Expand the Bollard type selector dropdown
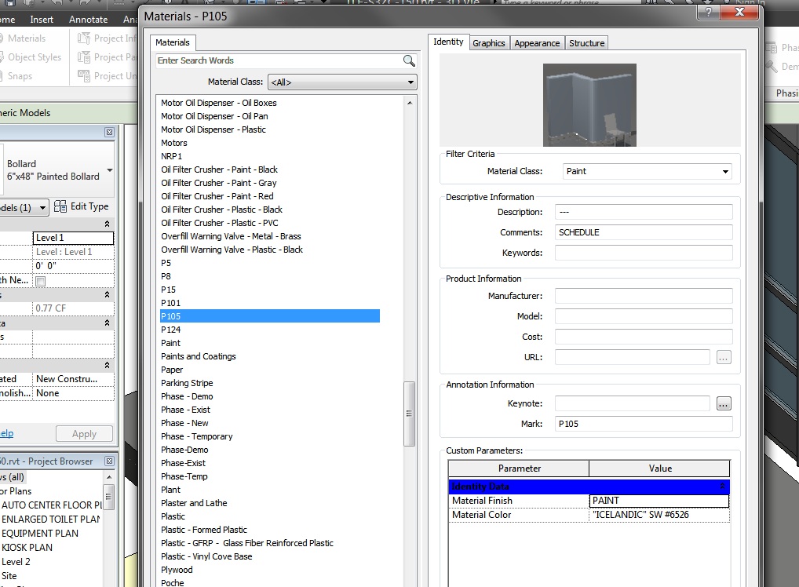Image resolution: width=799 pixels, height=587 pixels. pyautogui.click(x=109, y=170)
